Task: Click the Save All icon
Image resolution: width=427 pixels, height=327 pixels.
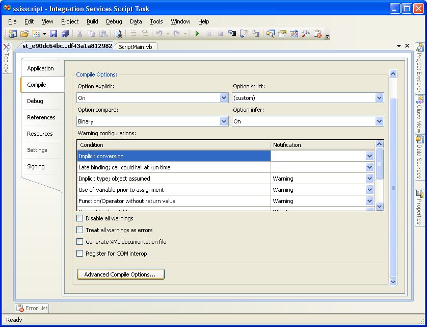Action: coord(65,34)
